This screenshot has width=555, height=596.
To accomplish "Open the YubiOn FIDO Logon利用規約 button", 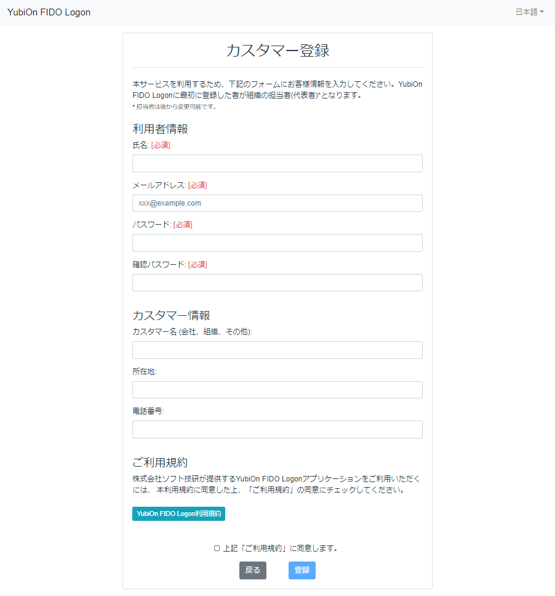I will click(178, 514).
